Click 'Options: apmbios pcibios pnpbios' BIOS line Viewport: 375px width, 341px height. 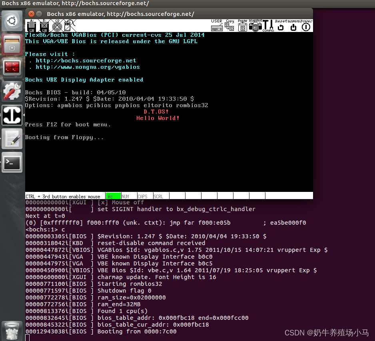pyautogui.click(x=117, y=106)
